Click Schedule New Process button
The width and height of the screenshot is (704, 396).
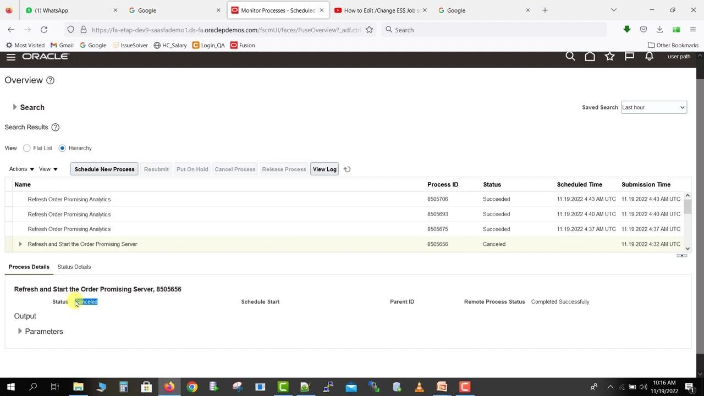(x=105, y=169)
